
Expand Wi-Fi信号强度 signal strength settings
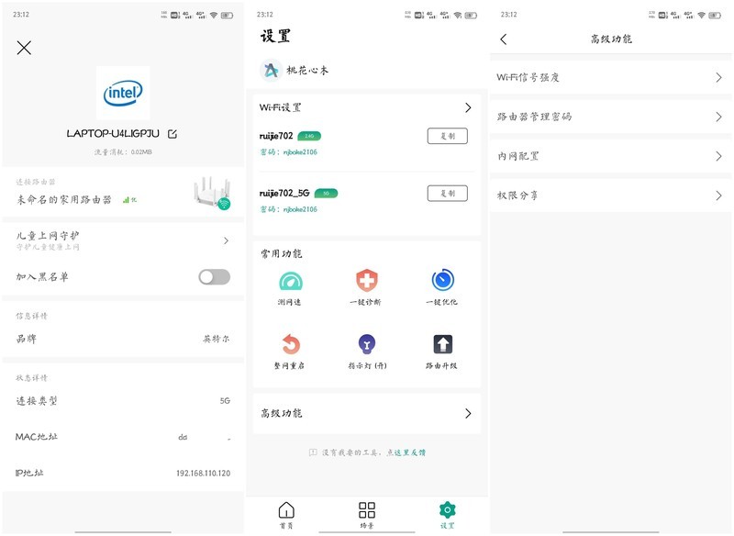610,78
